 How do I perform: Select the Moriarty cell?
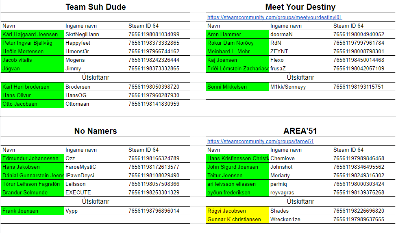tap(300, 176)
